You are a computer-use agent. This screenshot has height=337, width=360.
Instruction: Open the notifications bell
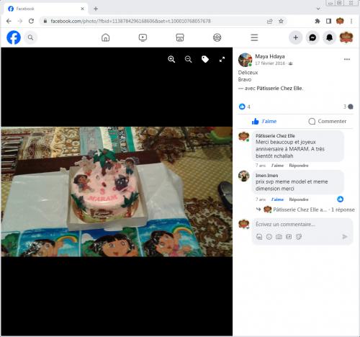[329, 37]
